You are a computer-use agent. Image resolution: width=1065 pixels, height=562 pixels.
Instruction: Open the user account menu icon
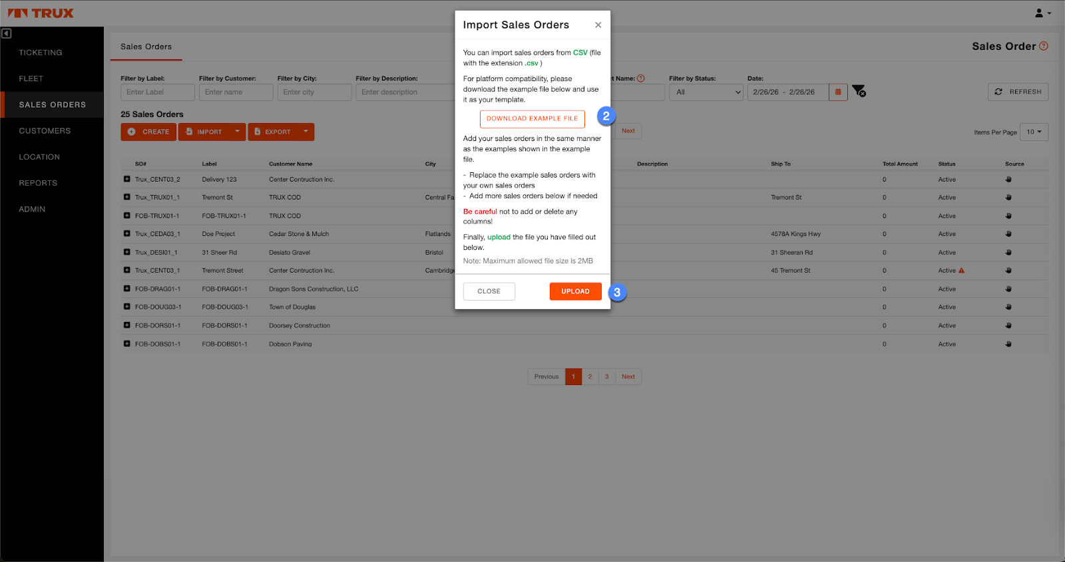[x=1042, y=13]
